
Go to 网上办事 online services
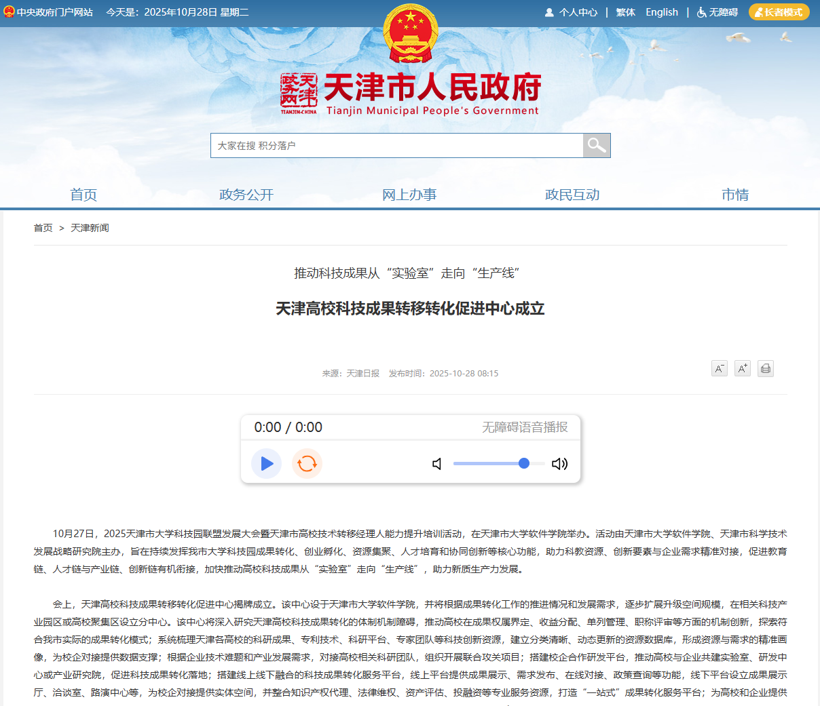pyautogui.click(x=409, y=195)
